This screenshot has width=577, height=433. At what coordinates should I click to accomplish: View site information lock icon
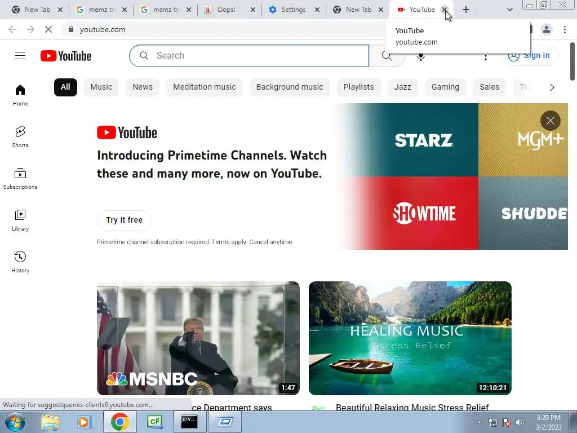pyautogui.click(x=71, y=29)
